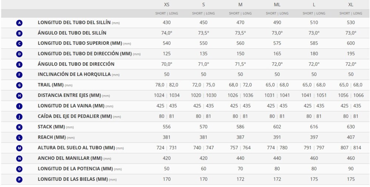Click the letter B badge icon
Image resolution: width=370 pixels, height=187 pixels.
[x=19, y=34]
